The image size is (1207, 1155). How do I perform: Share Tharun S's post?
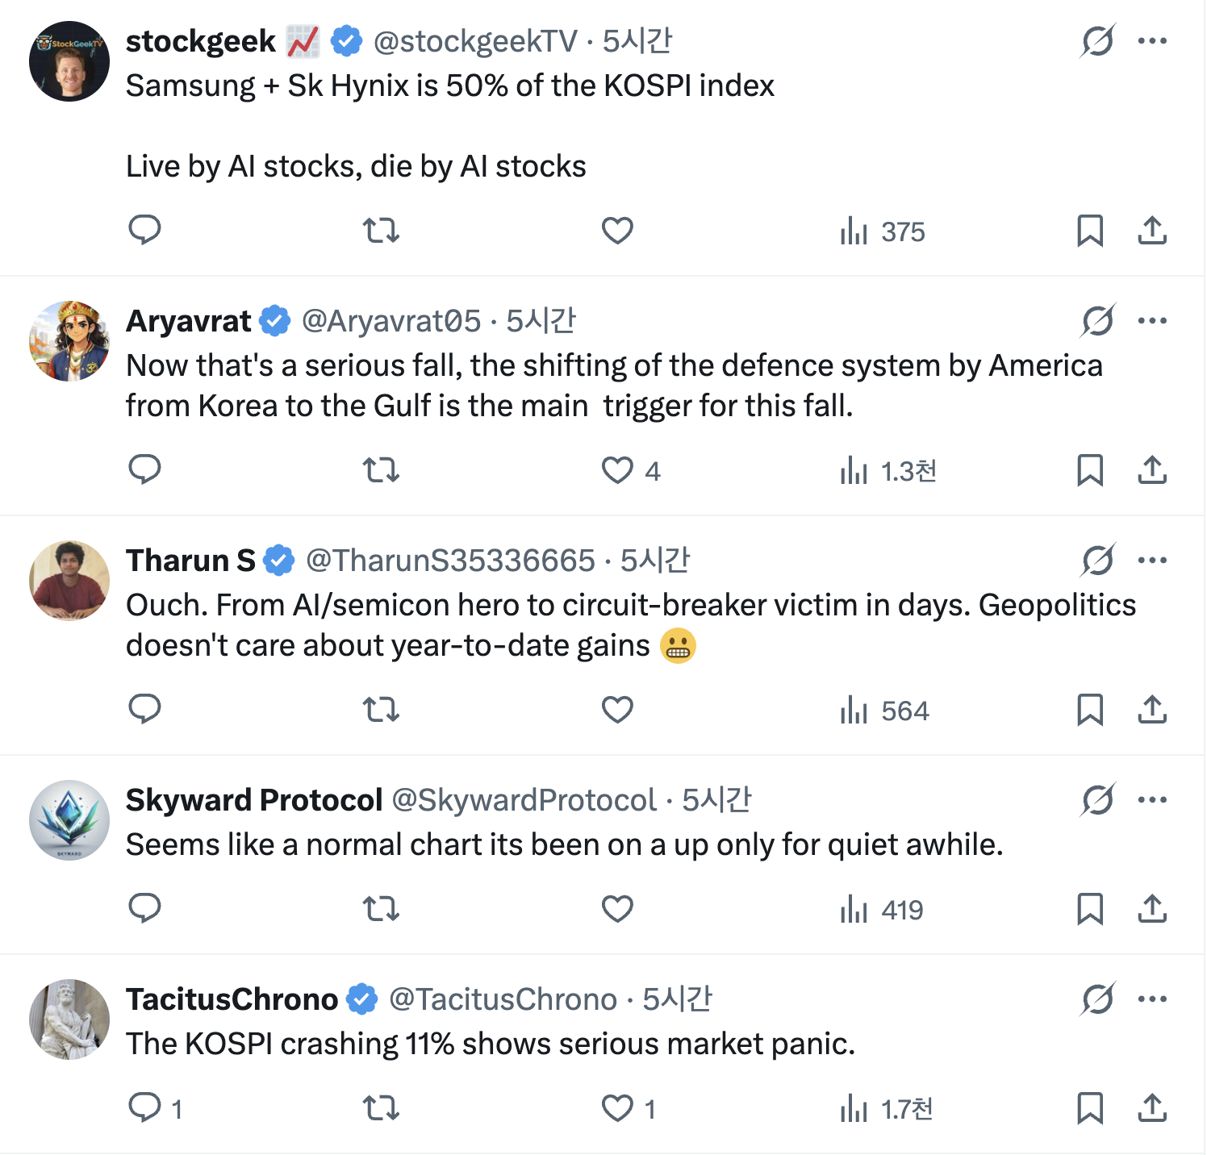coord(1152,710)
